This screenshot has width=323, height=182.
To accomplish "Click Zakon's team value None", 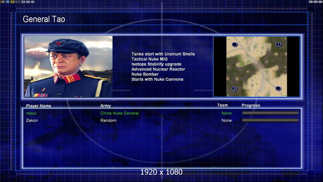I will 226,120.
